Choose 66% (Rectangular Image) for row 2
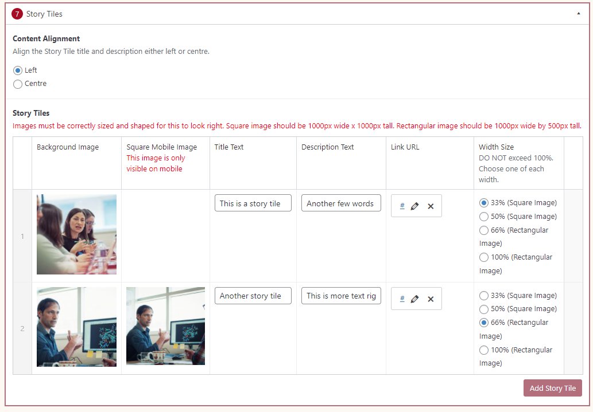Viewport: 593px width, 412px height. click(484, 323)
